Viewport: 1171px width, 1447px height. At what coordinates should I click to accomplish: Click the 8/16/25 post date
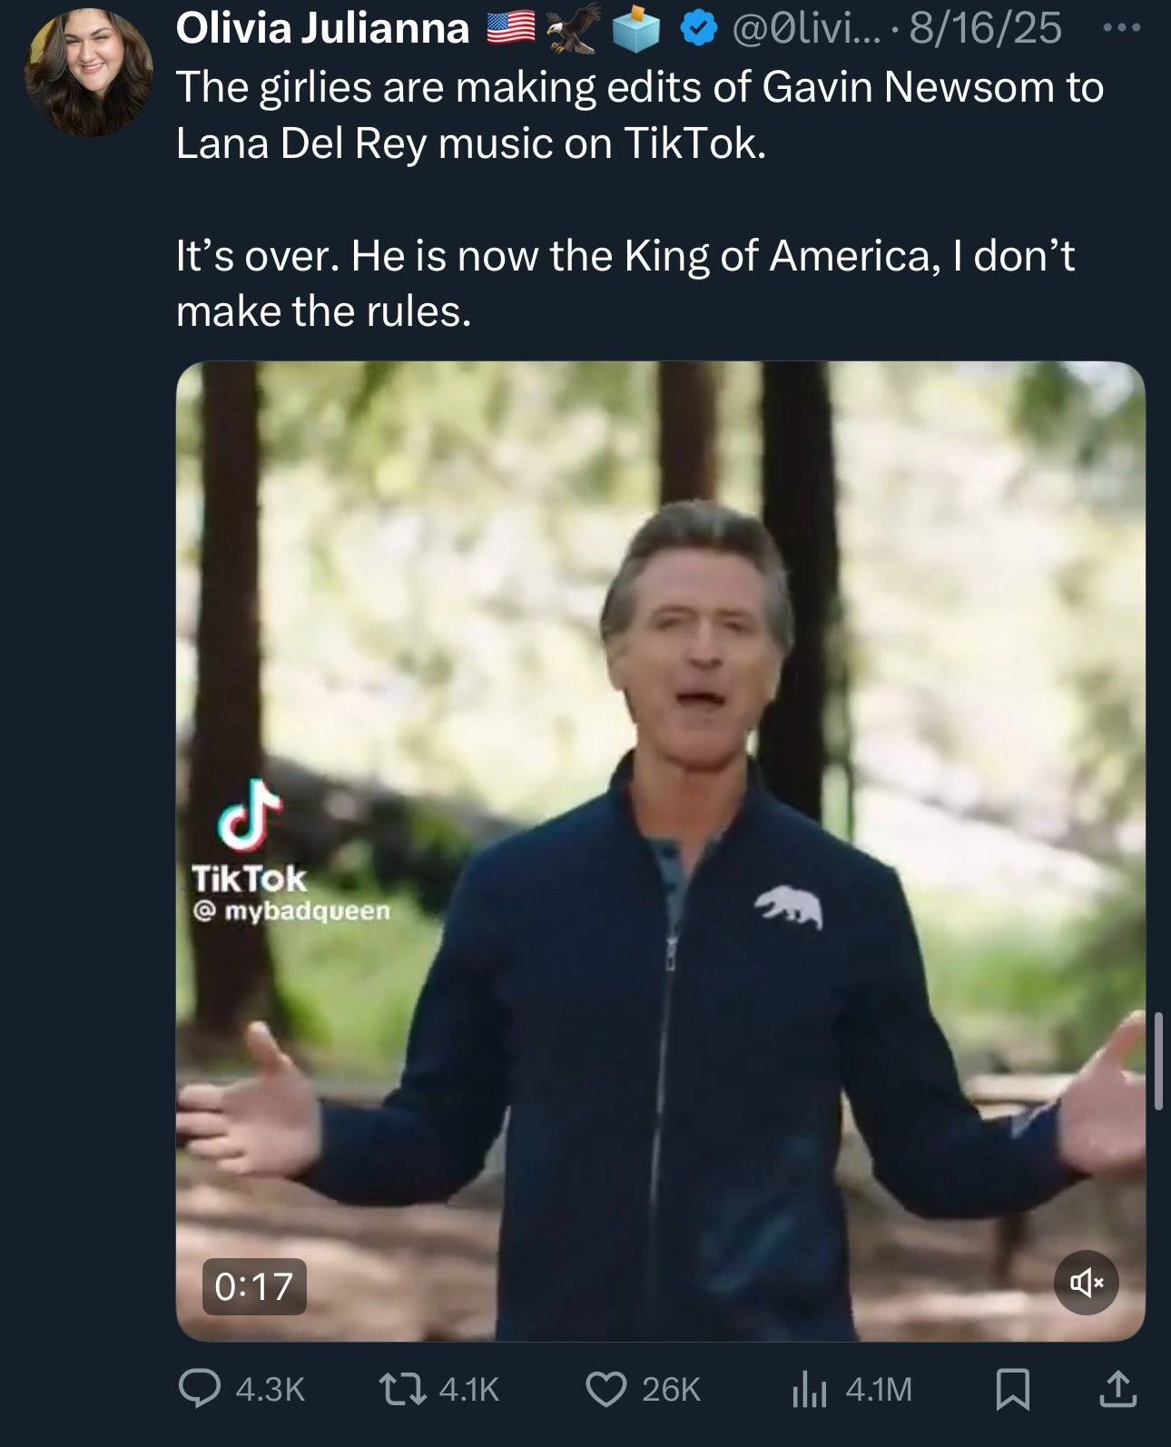[985, 28]
